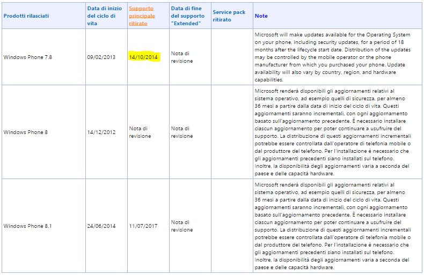
Task: Select the start date 24/06/2014
Action: 101,226
